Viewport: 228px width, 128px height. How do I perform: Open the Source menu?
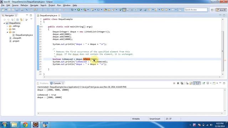click(15, 5)
